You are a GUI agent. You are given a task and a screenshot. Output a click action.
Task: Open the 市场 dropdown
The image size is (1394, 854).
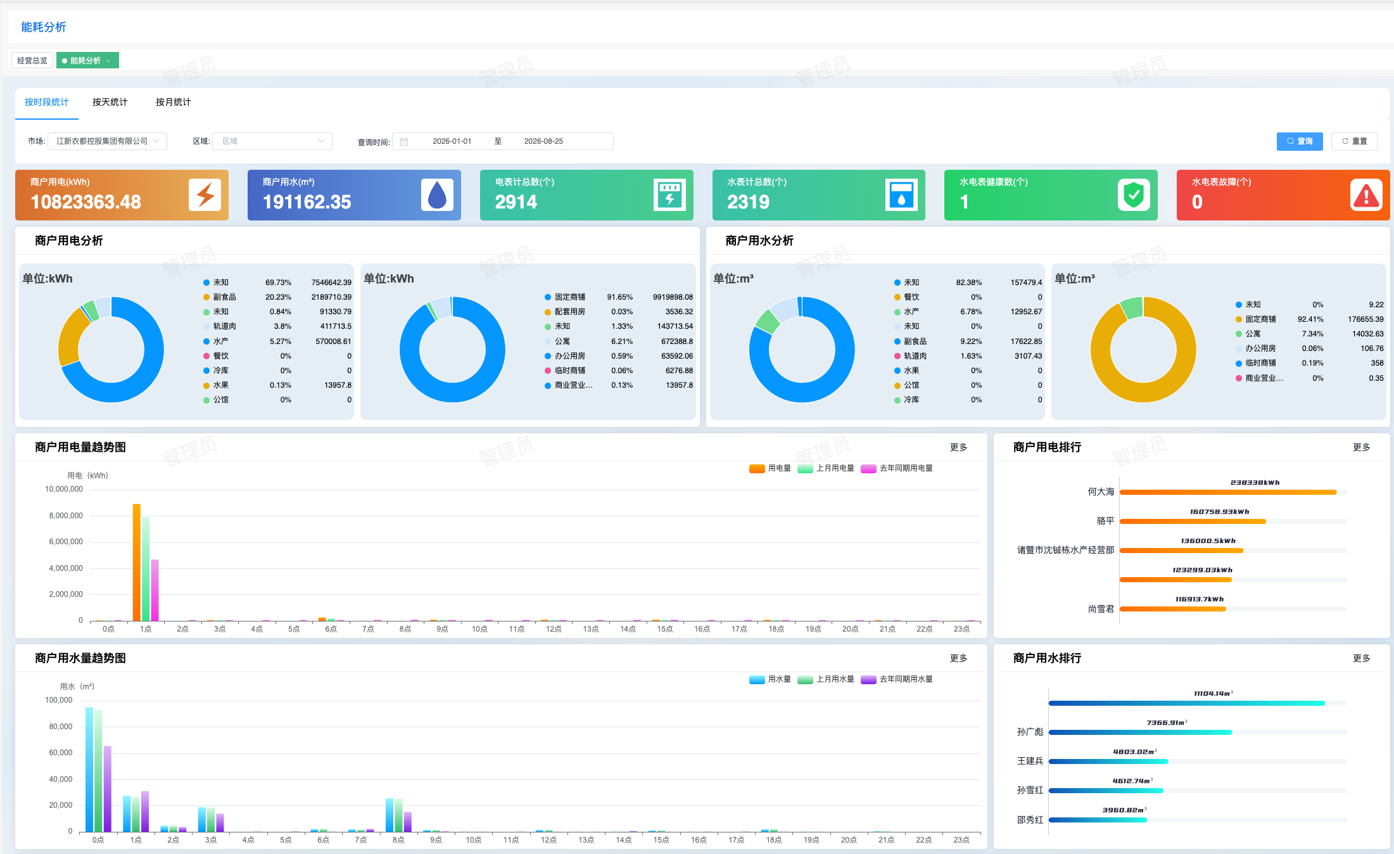click(108, 141)
